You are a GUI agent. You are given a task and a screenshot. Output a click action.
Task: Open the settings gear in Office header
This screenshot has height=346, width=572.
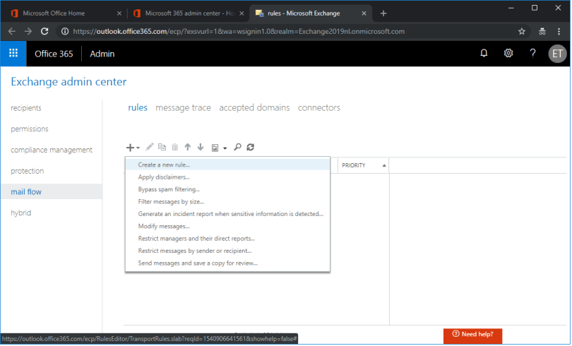pyautogui.click(x=508, y=54)
